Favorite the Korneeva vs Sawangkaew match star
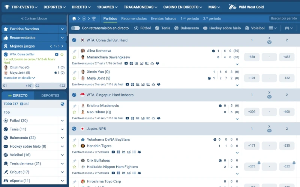This screenshot has width=300, height=187. point(74,57)
